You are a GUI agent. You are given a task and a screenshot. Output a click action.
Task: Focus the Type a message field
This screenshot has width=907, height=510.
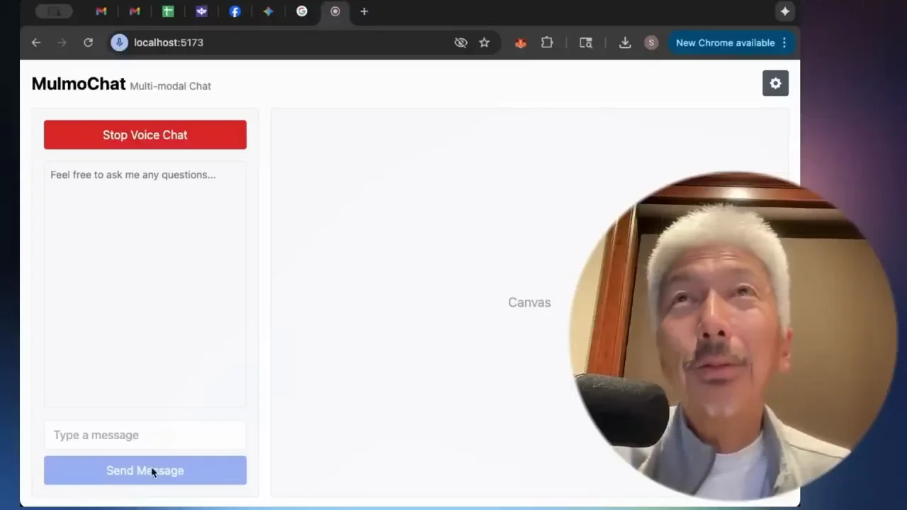pos(145,435)
